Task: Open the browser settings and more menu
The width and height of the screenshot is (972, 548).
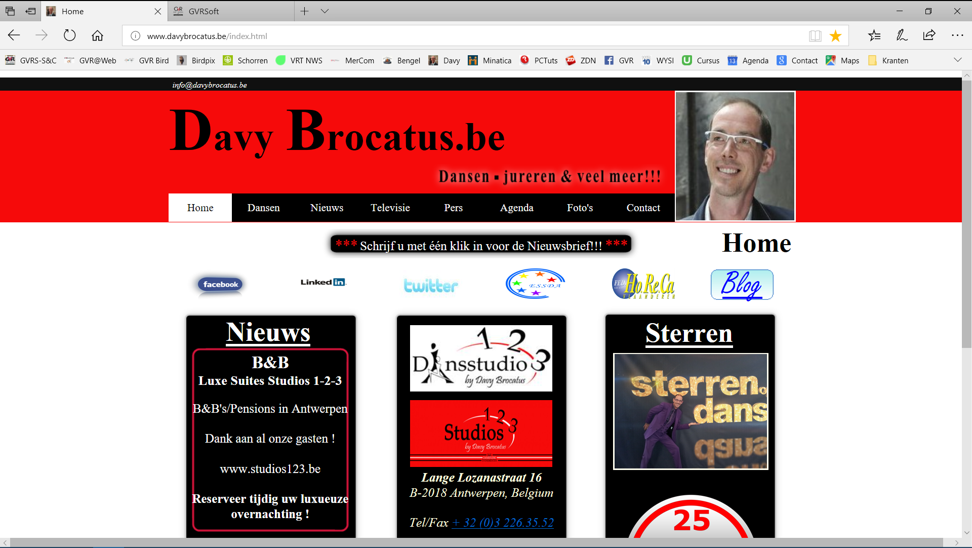Action: [x=957, y=35]
